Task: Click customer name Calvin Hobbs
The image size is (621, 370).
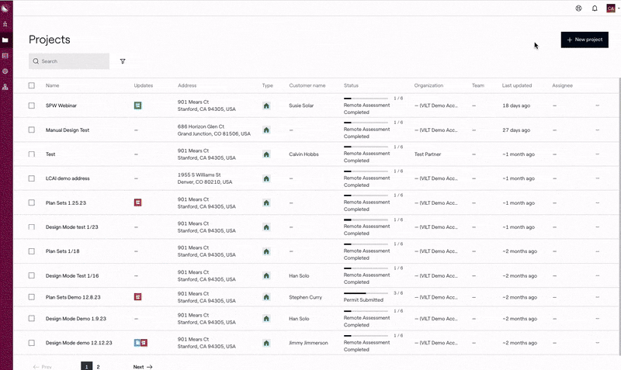Action: pyautogui.click(x=304, y=154)
